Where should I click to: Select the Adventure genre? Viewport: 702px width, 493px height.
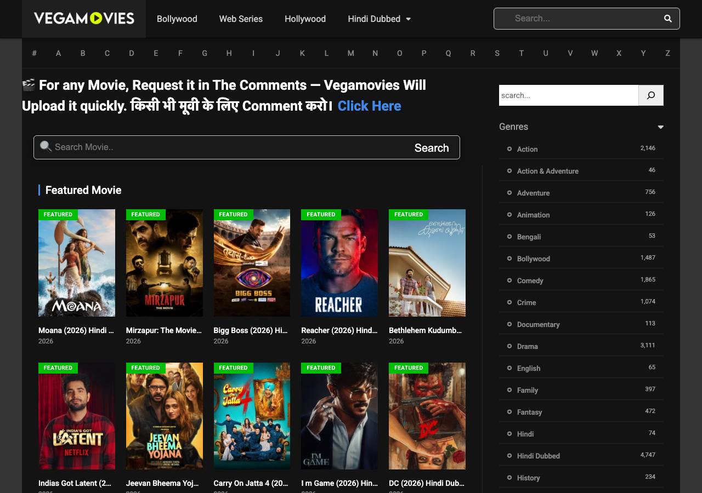pos(533,193)
